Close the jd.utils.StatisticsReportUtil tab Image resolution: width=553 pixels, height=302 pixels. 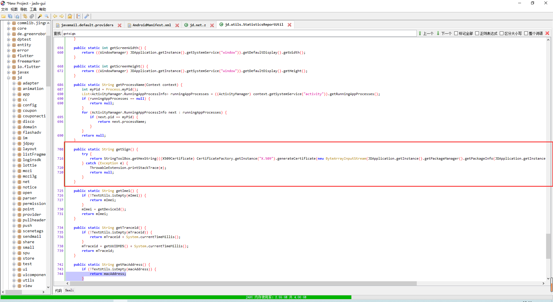[x=289, y=25]
